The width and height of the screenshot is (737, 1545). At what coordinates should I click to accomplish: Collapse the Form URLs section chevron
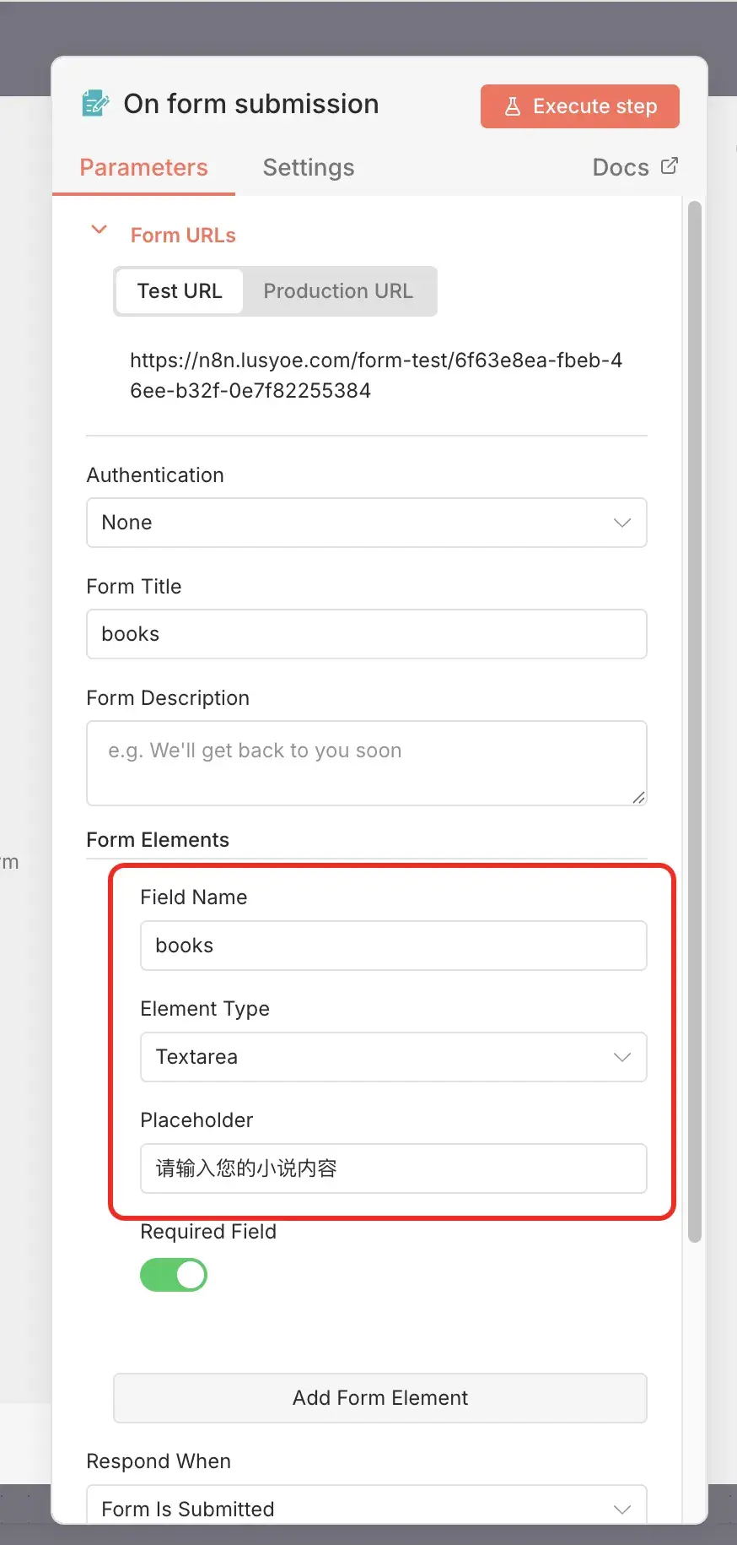(100, 230)
